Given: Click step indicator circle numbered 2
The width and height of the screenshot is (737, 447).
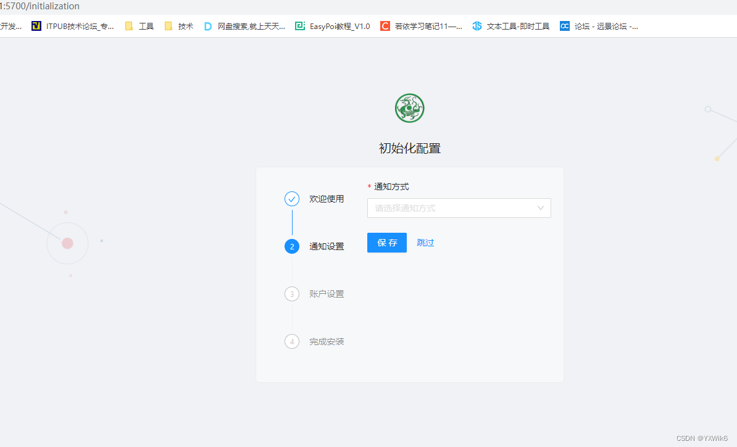Looking at the screenshot, I should coord(291,246).
